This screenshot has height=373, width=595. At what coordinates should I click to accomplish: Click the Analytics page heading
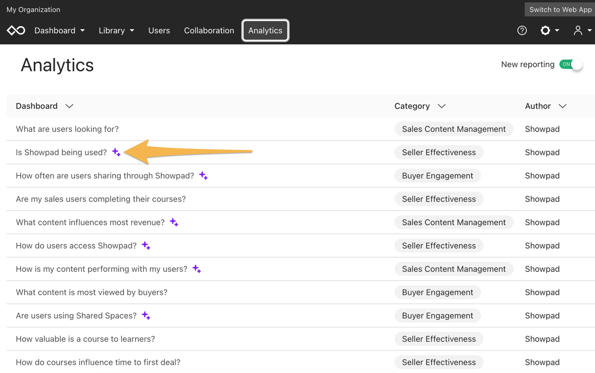57,65
